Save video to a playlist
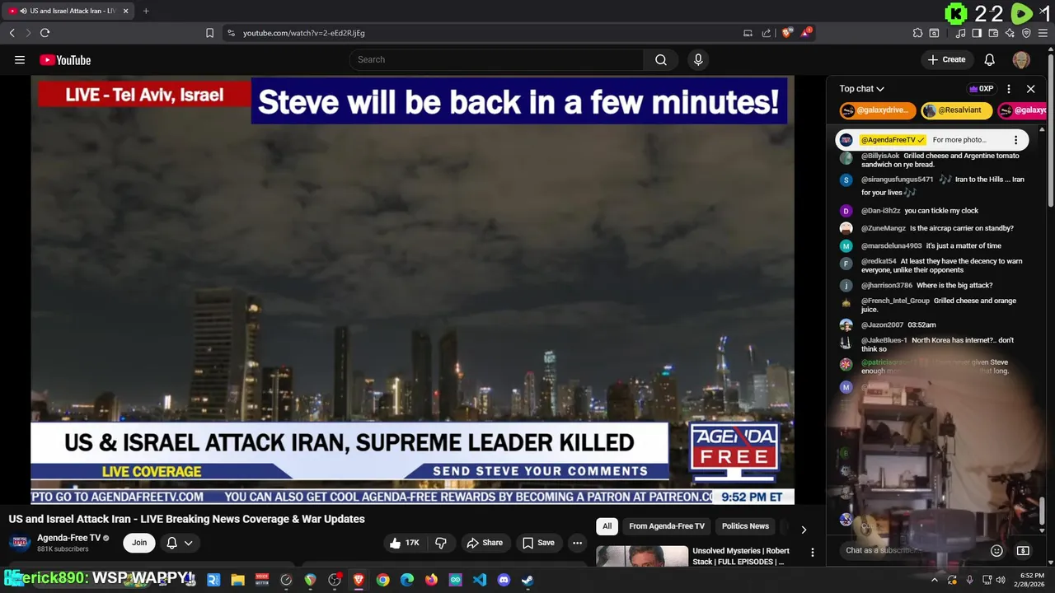The image size is (1055, 593). 538,543
